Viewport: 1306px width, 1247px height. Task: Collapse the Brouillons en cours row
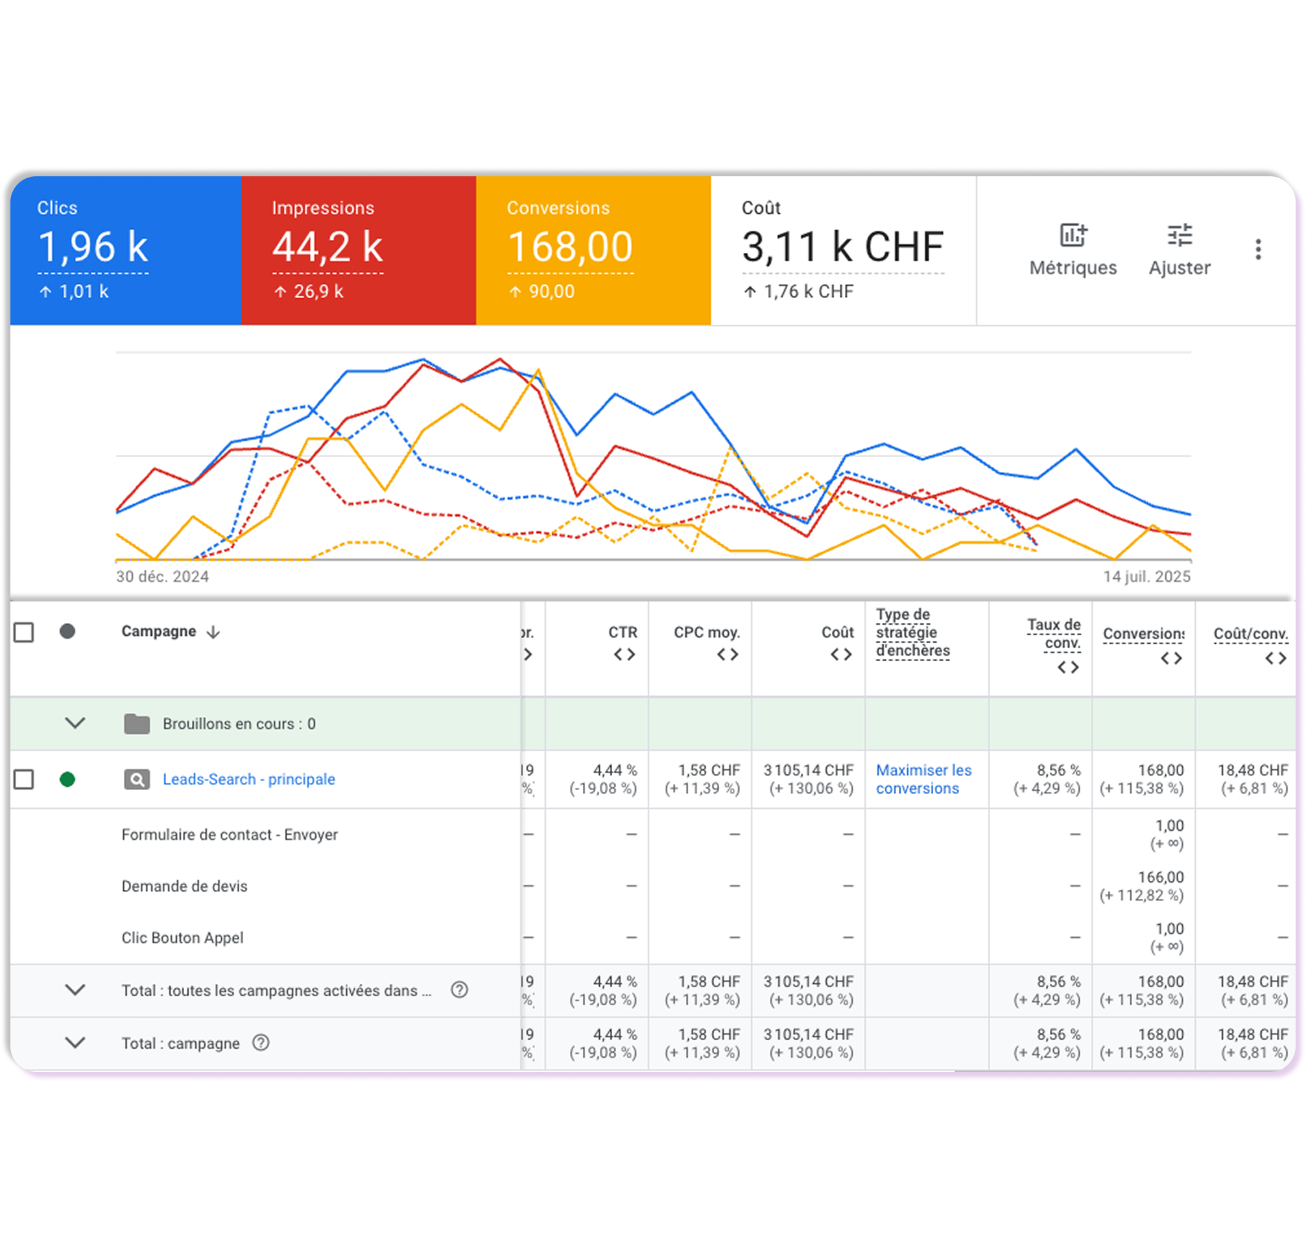point(75,723)
